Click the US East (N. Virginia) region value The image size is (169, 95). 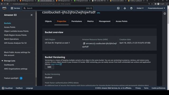(57, 43)
